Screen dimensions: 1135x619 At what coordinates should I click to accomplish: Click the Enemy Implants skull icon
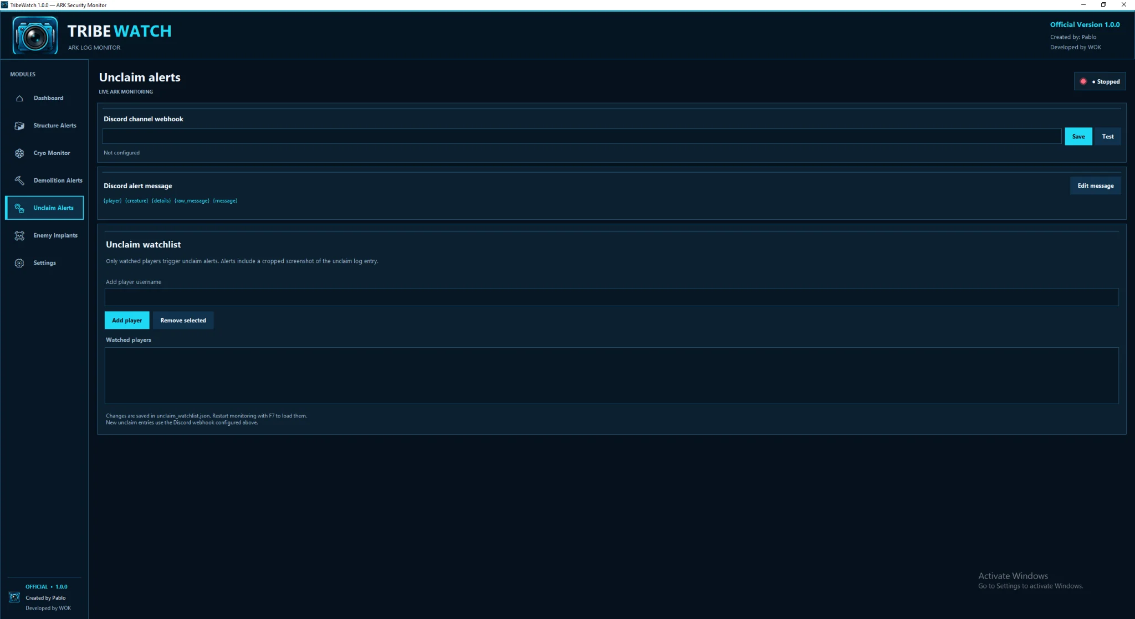(x=19, y=236)
